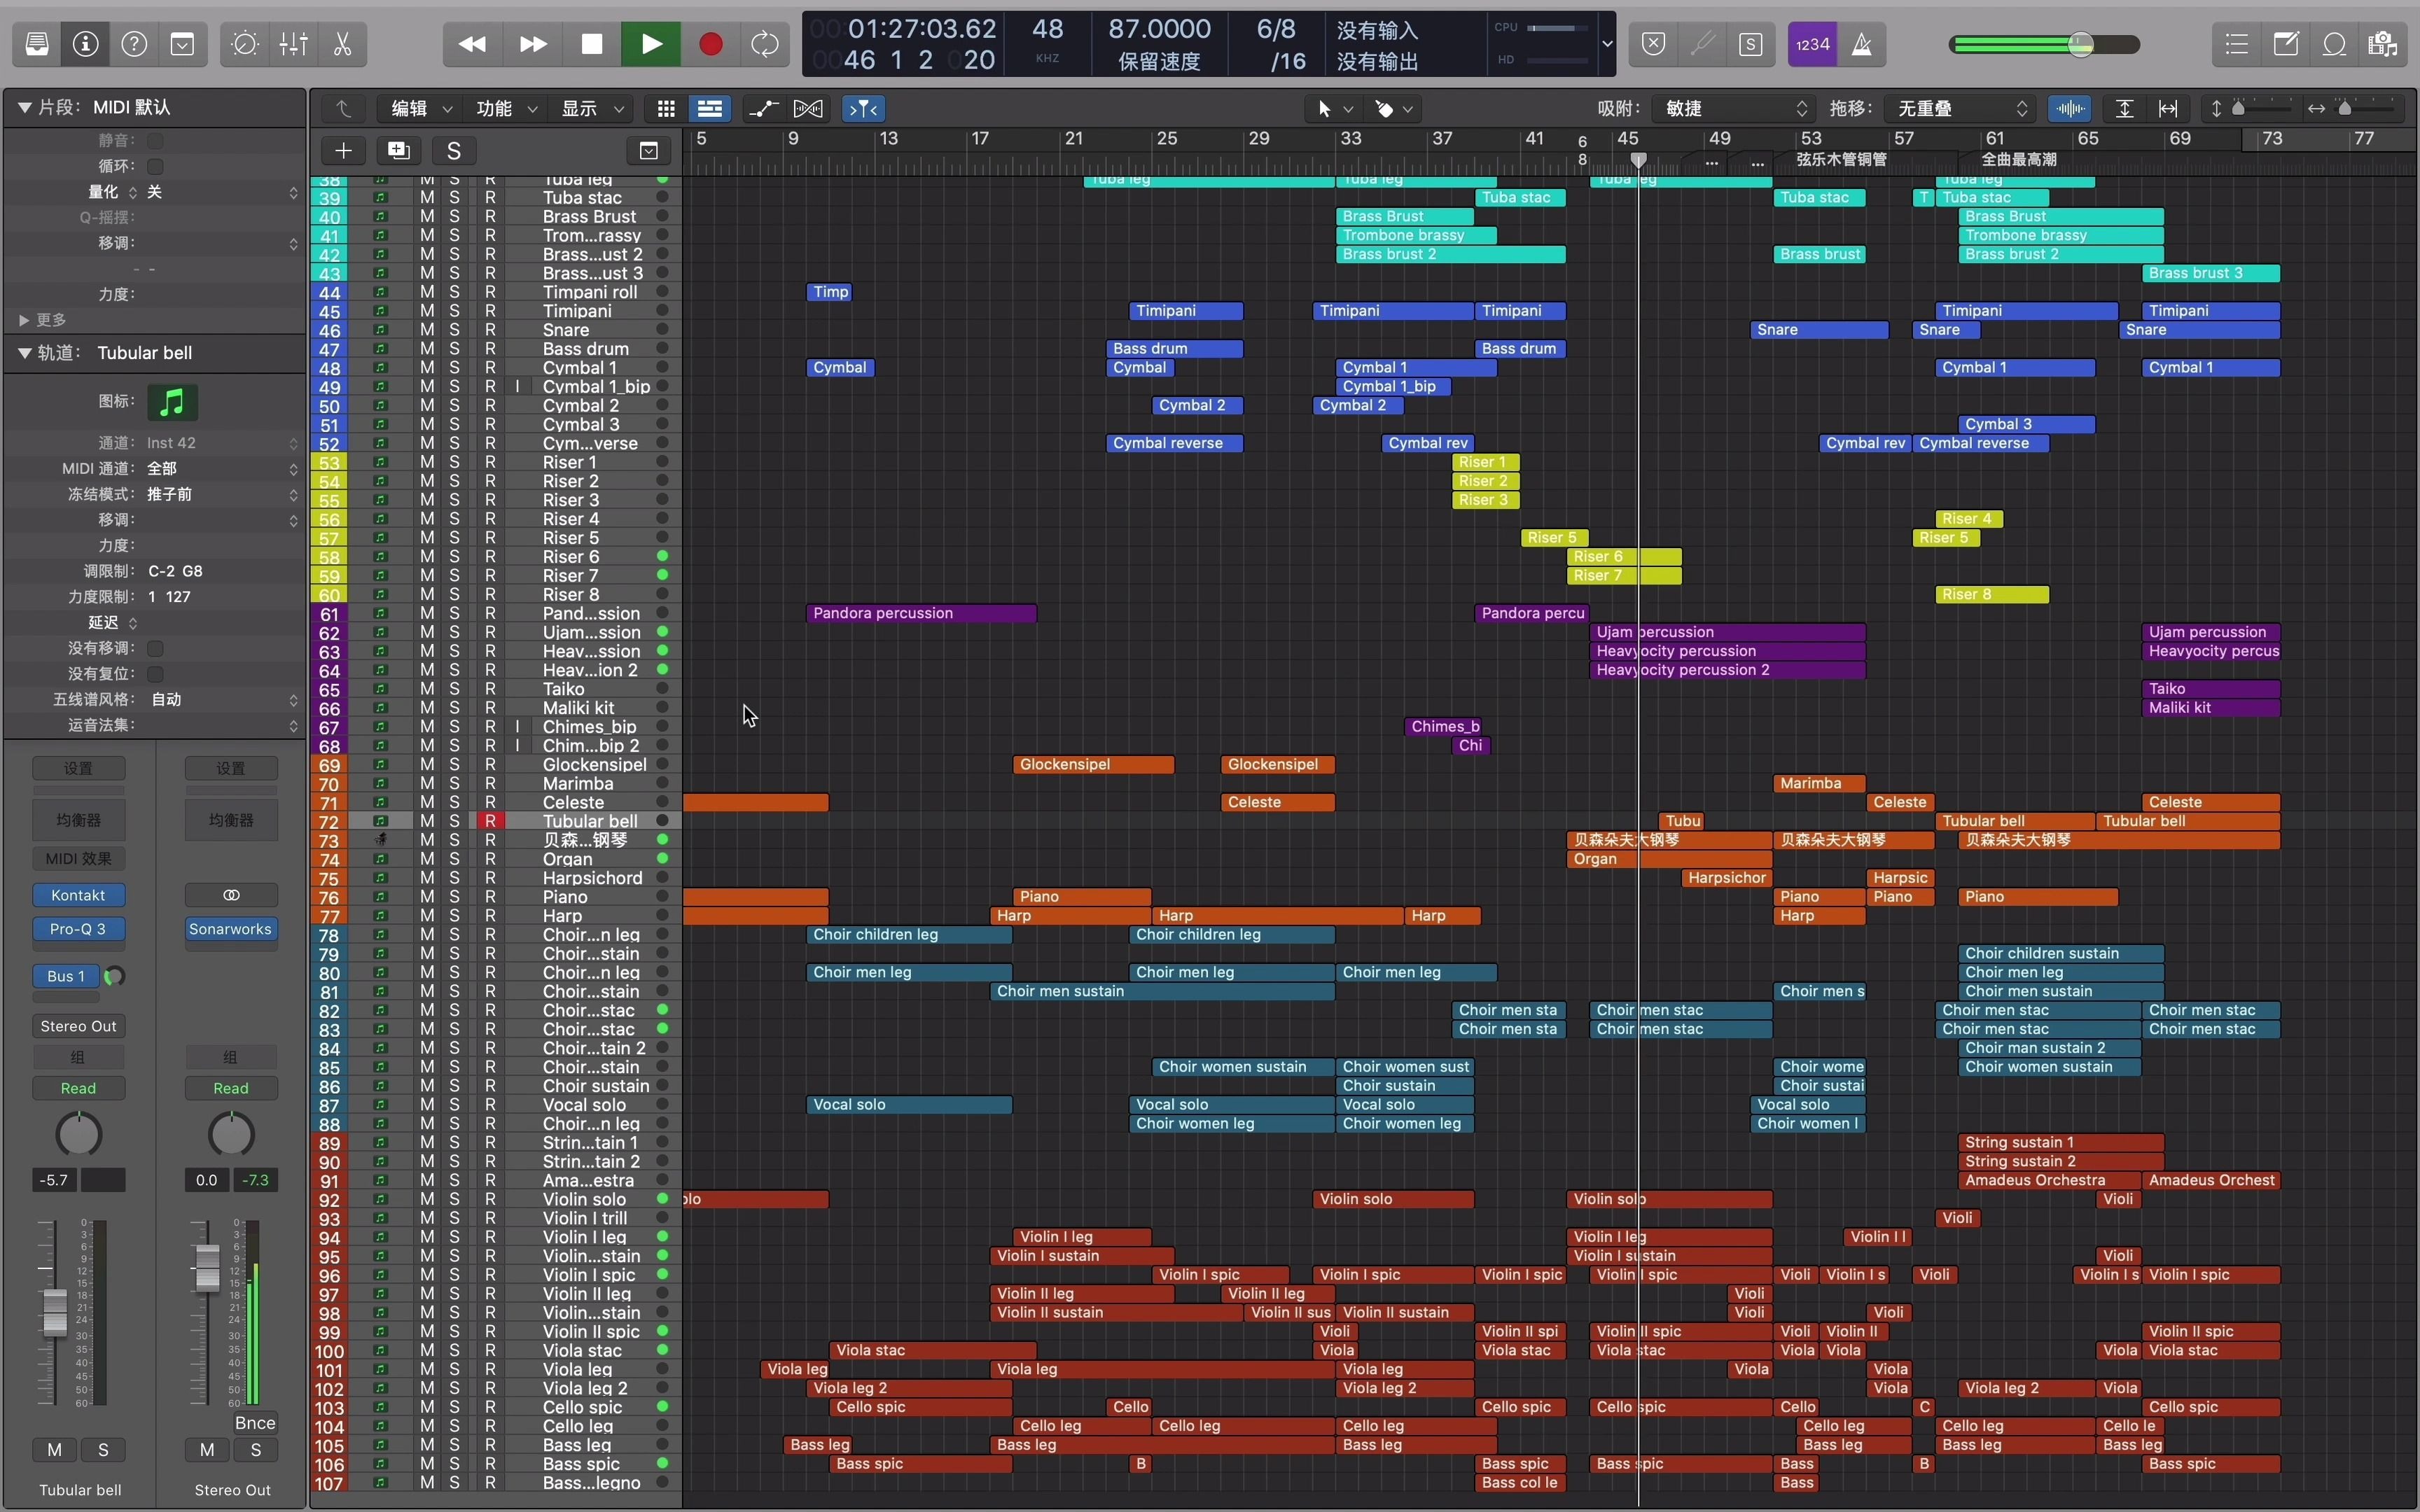Enable the 没有复位 checkbox
2420x1512 pixels.
(x=155, y=674)
